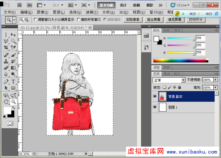Image resolution: width=221 pixels, height=158 pixels.
Task: Select the Type (T) tool
Action: 13,81
